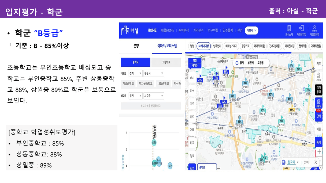Click the translate icon beside 한국어

point(284,162)
